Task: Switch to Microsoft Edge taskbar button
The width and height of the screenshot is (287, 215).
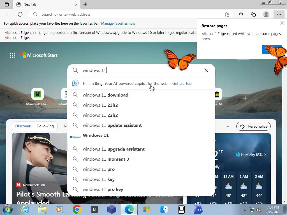Action: (129, 209)
